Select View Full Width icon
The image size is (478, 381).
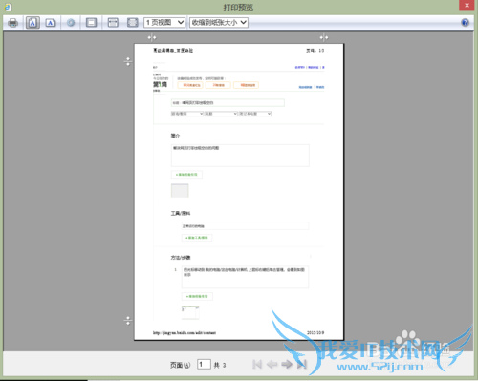click(113, 23)
